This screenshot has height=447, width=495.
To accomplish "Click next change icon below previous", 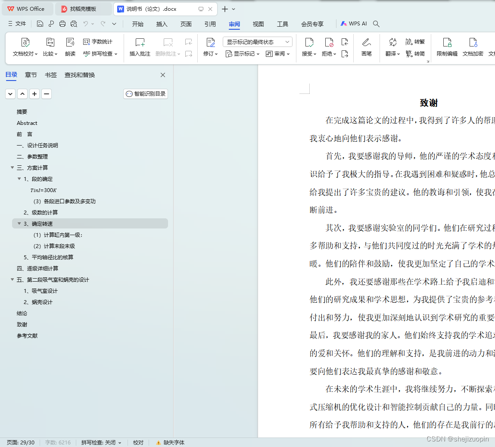I will click(345, 54).
